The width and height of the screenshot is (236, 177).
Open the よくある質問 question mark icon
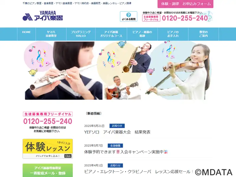click(x=129, y=17)
